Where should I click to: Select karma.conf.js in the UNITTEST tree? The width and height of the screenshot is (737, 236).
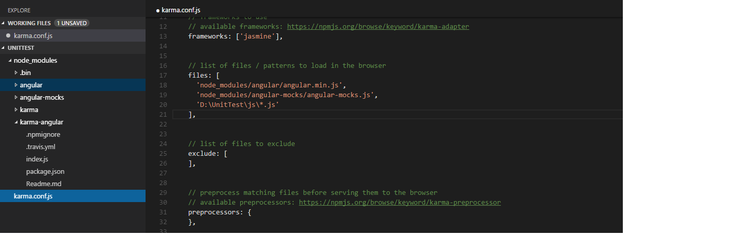pyautogui.click(x=73, y=196)
